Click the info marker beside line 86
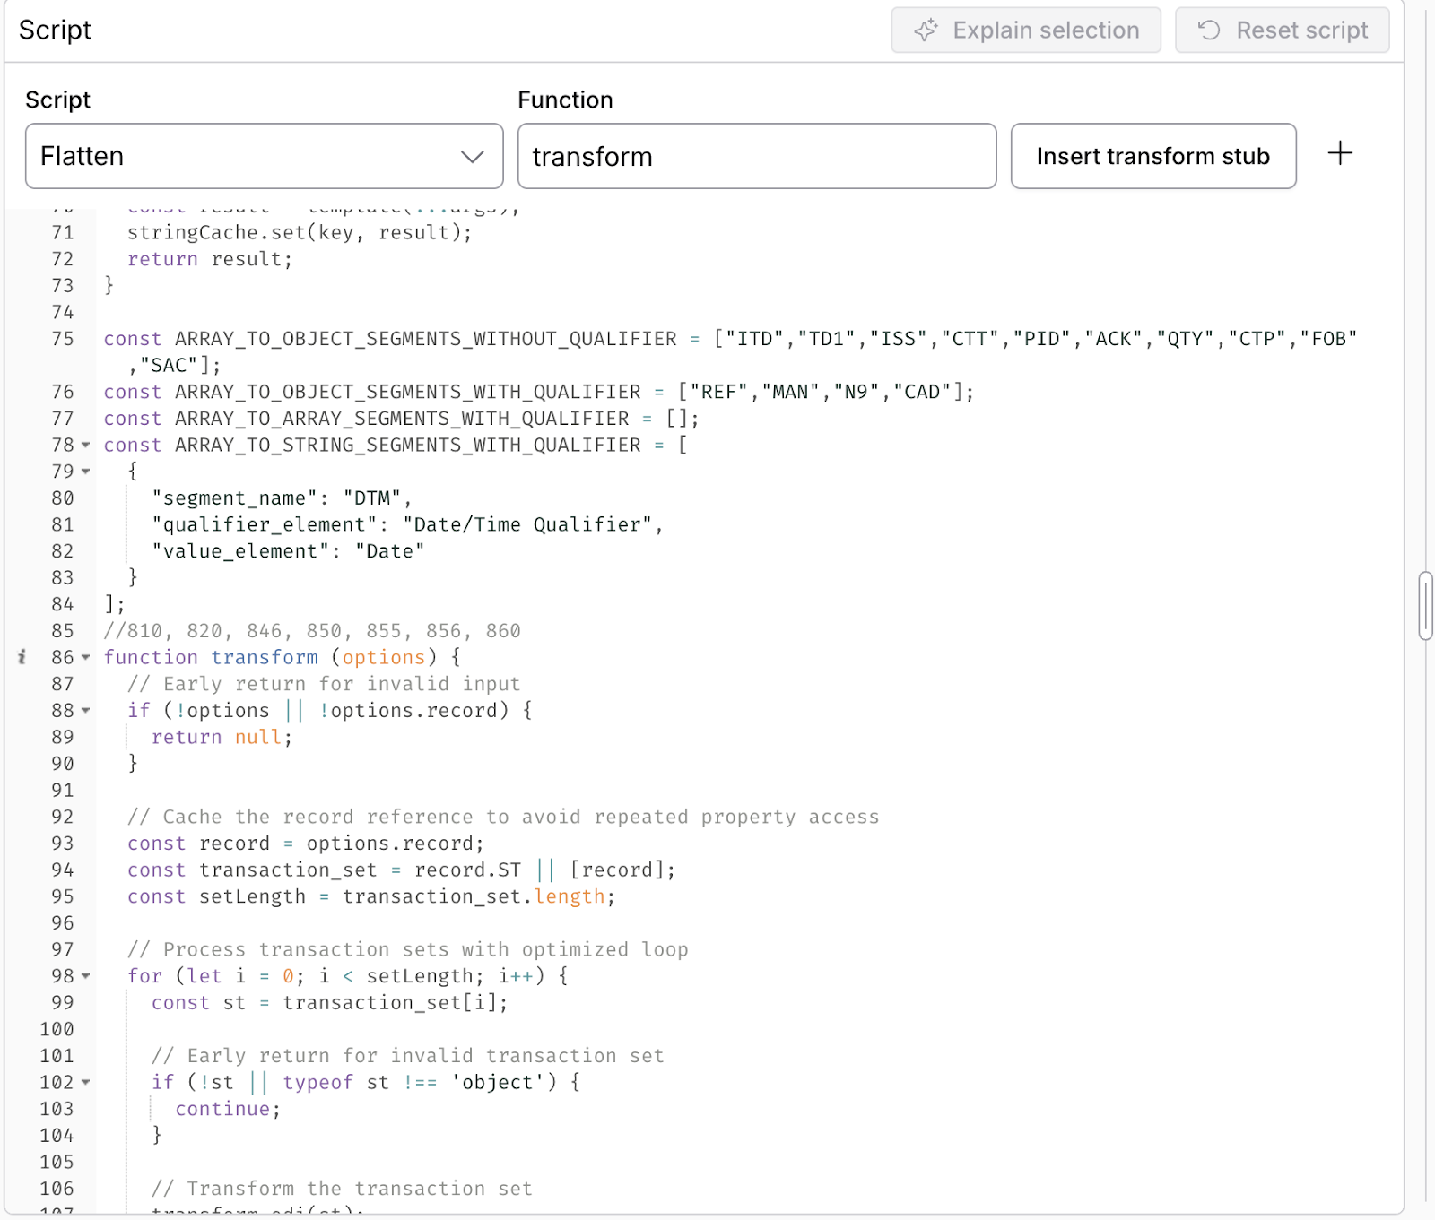This screenshot has width=1435, height=1220. 22,657
